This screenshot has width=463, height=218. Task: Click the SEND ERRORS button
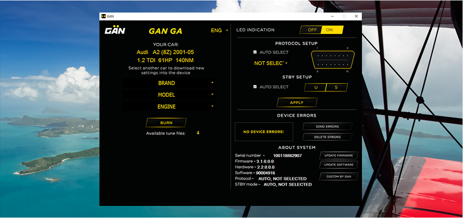pyautogui.click(x=327, y=127)
